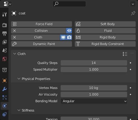
Task: Remove Cloth with the X icon
Action: 14,37
